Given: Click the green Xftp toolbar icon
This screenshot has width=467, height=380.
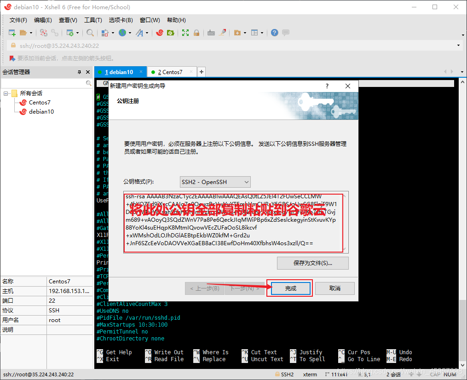Looking at the screenshot, I should tap(171, 33).
